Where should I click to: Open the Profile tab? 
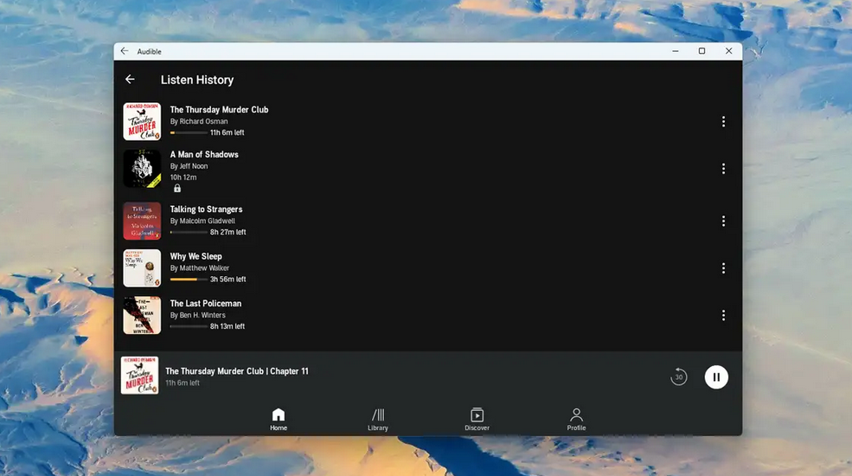point(577,420)
